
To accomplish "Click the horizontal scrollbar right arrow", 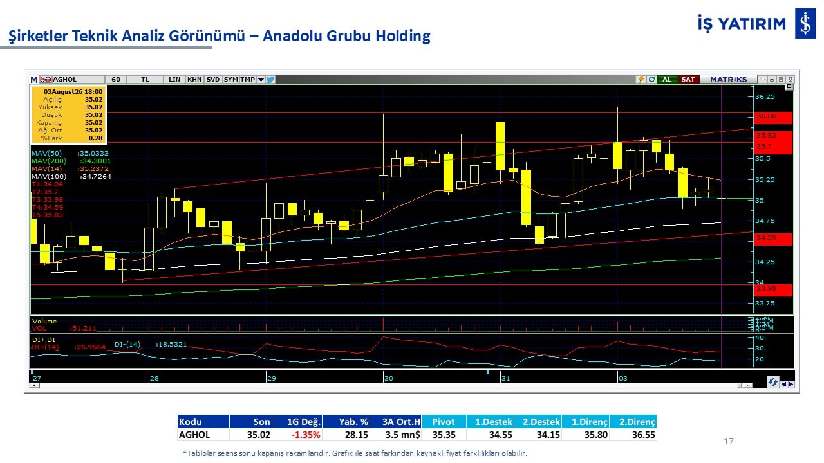I will coord(748,385).
